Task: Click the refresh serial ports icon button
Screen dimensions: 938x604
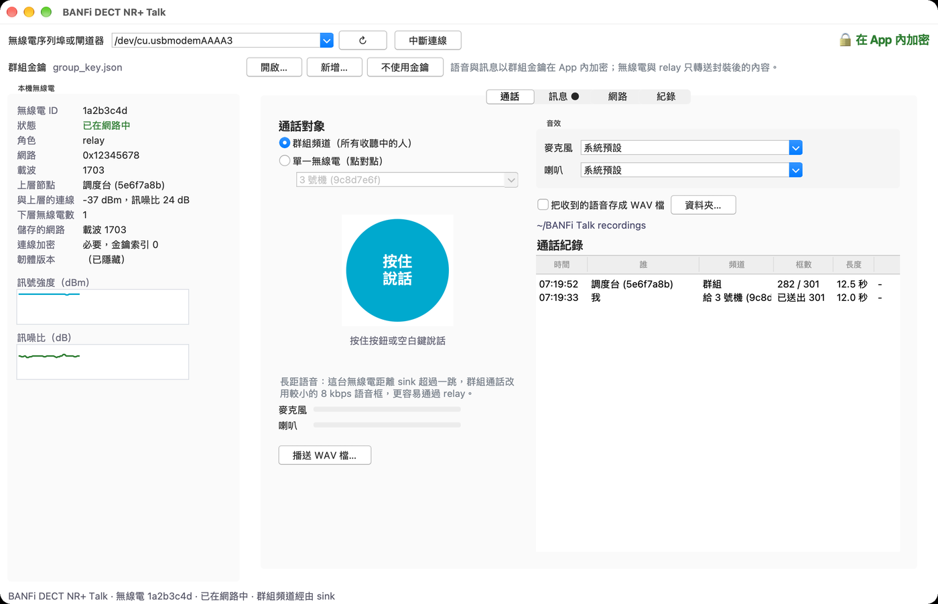Action: (x=362, y=40)
